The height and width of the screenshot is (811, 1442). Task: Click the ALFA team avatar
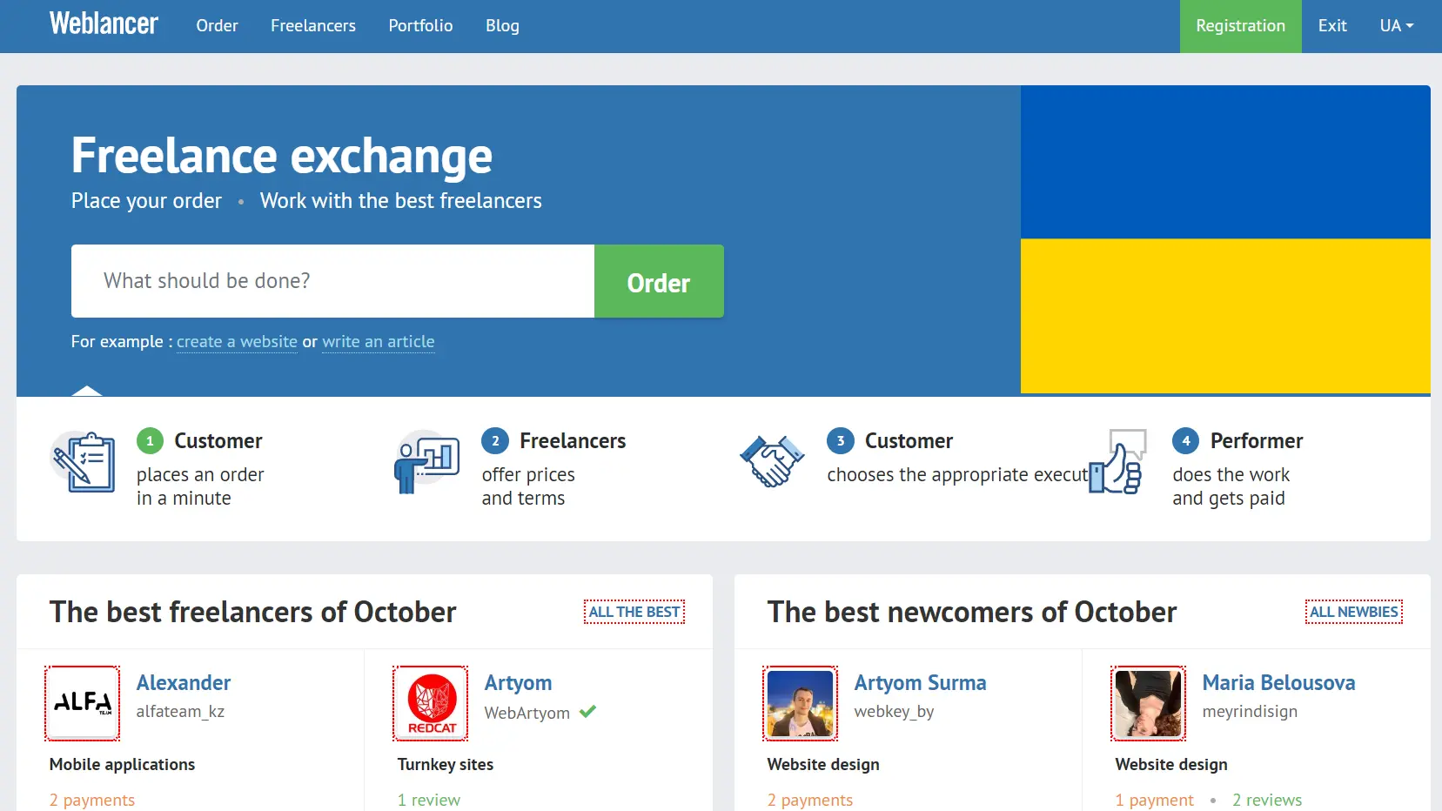[83, 703]
